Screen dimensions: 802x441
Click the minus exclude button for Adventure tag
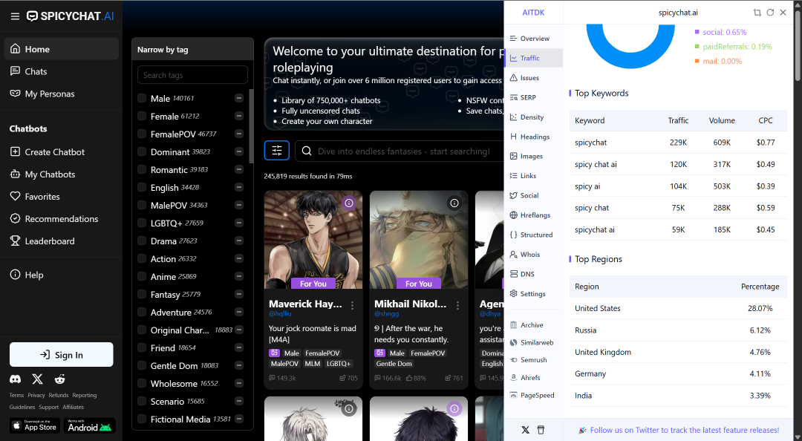point(239,312)
